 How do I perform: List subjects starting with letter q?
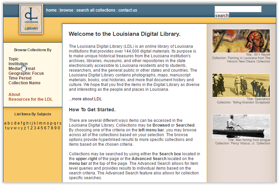(x=55, y=124)
